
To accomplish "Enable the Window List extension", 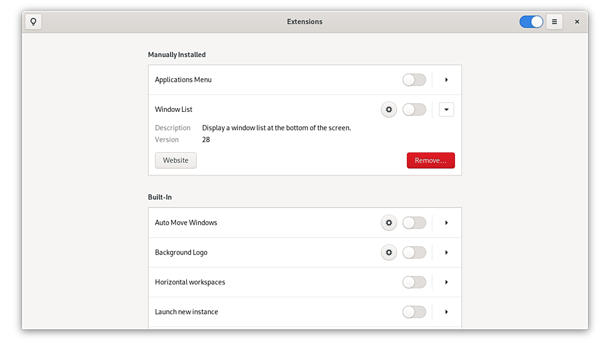I will click(x=414, y=109).
